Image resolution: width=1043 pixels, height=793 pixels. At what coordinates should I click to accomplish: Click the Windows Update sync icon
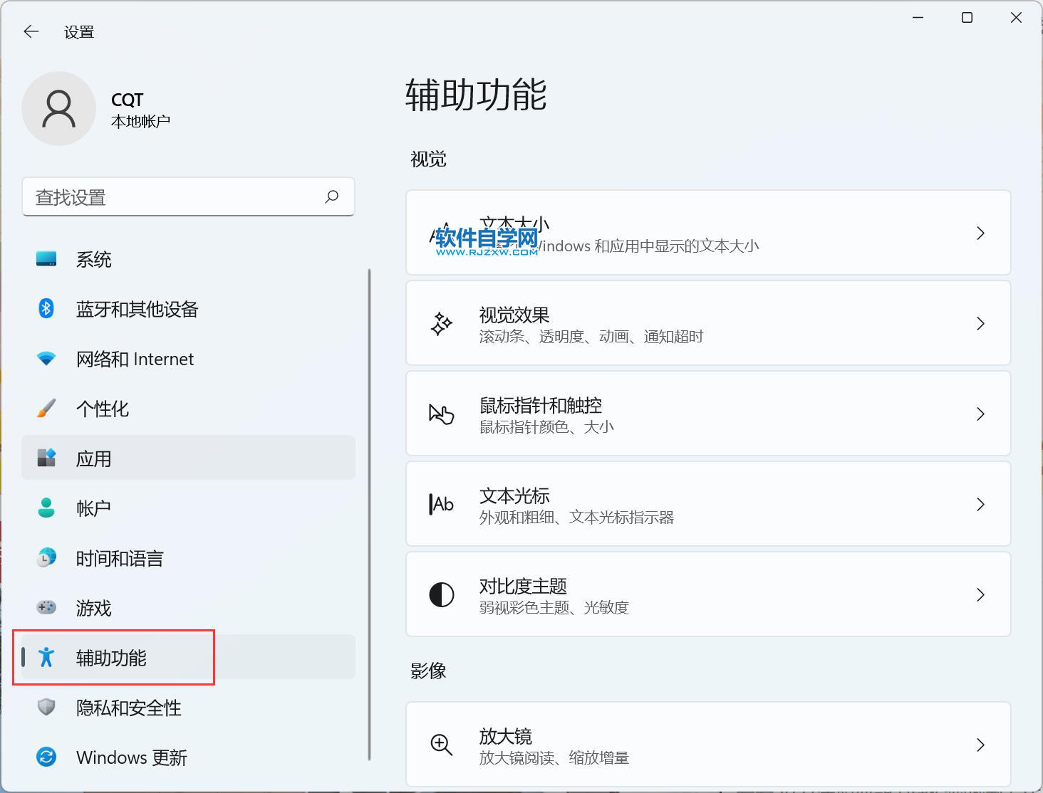[x=46, y=757]
